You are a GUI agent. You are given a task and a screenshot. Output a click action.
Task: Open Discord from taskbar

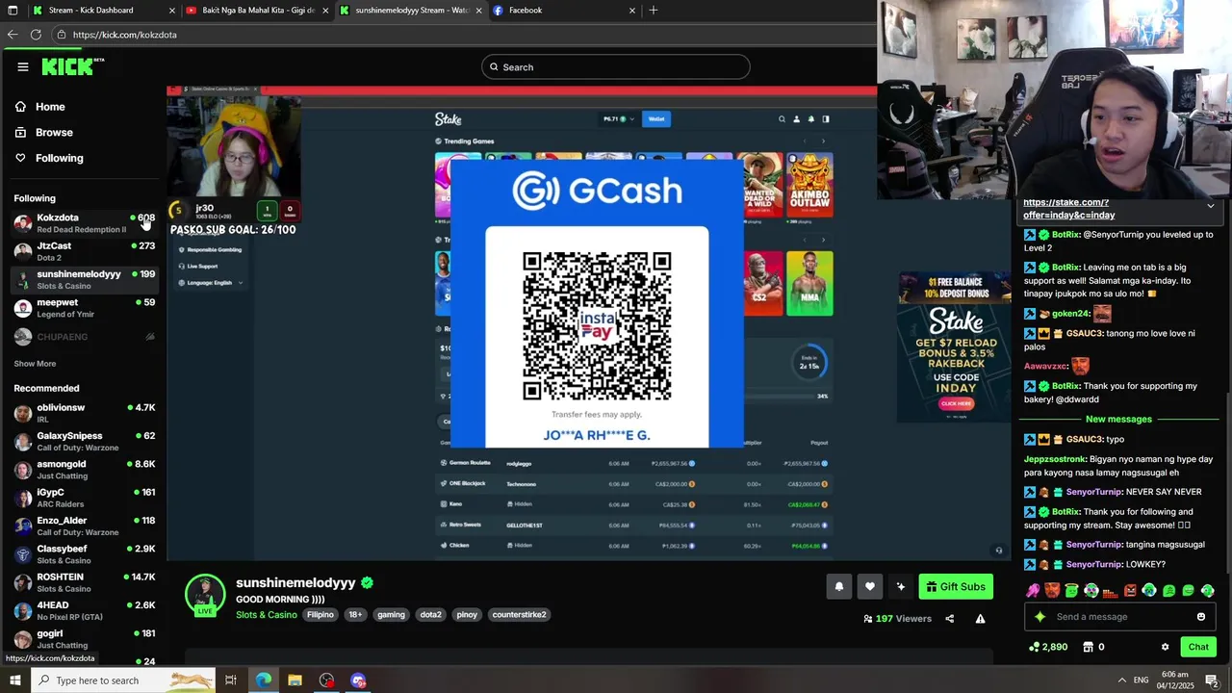point(358,680)
